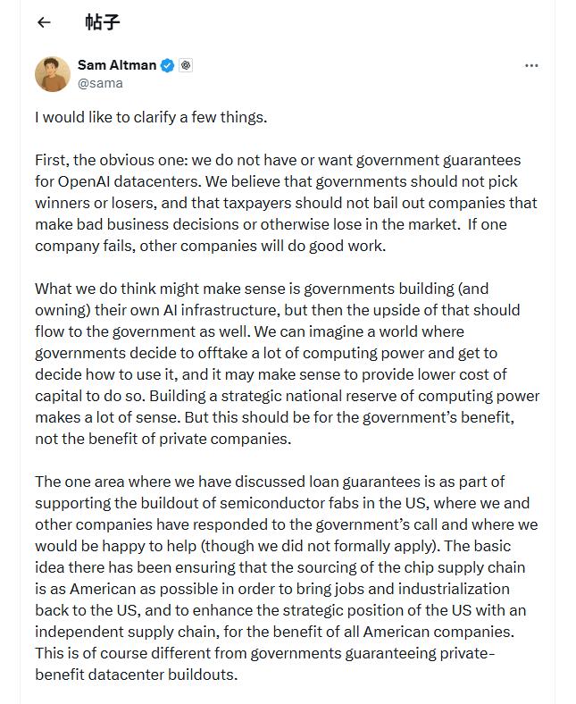Click the affiliation badge beside verified checkmark
The image size is (576, 704).
(186, 65)
